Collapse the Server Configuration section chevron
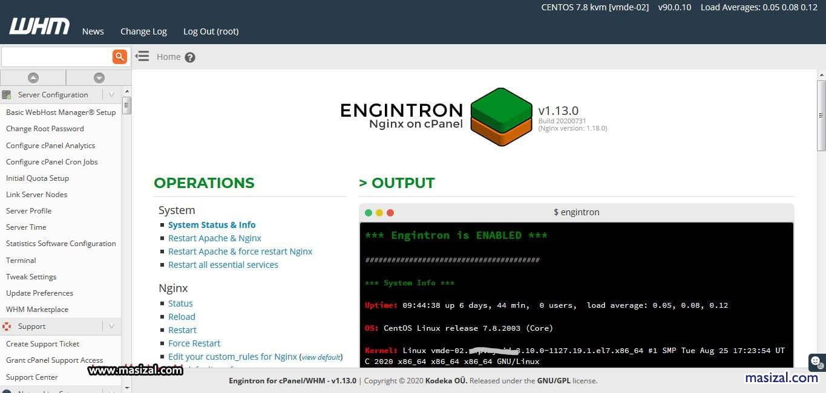Screen dimensions: 826x393 [x=111, y=95]
